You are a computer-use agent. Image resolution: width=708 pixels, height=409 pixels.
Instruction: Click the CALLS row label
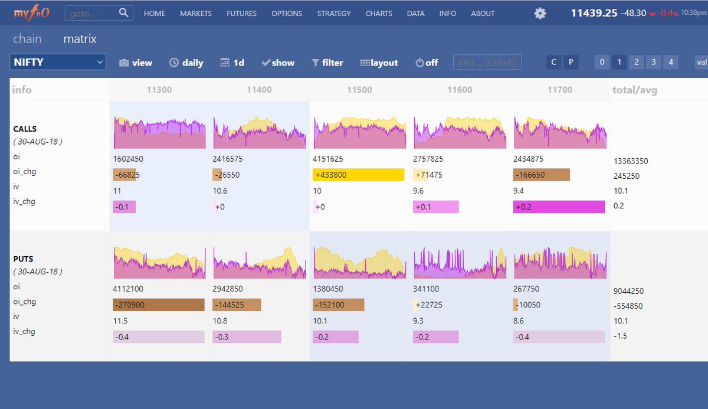pos(25,129)
